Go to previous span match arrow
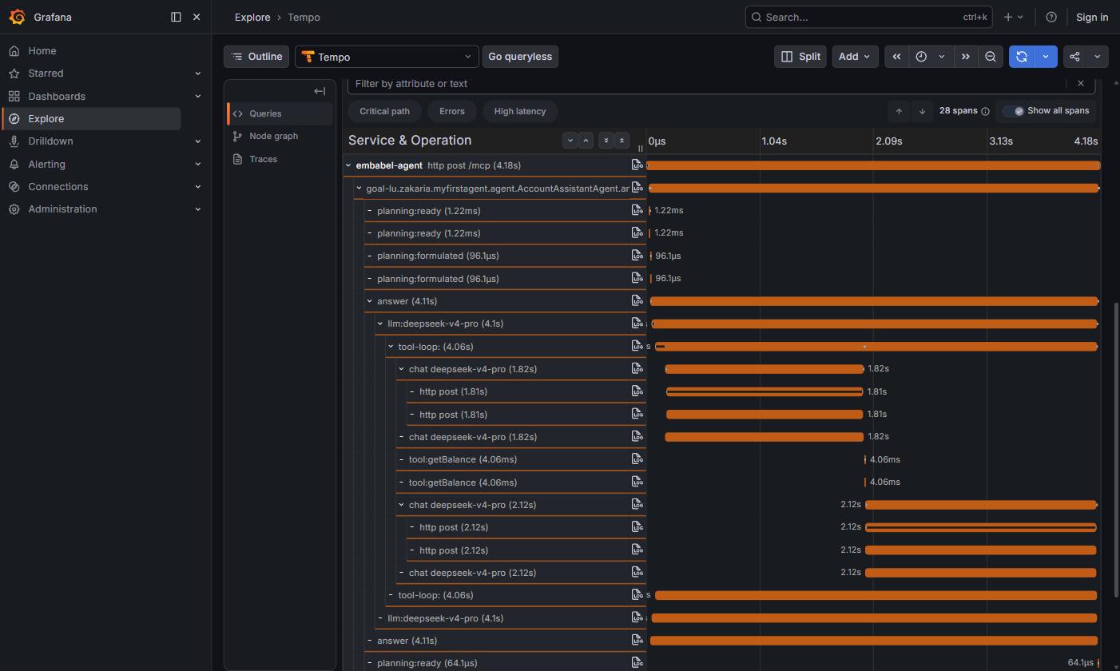 point(899,111)
